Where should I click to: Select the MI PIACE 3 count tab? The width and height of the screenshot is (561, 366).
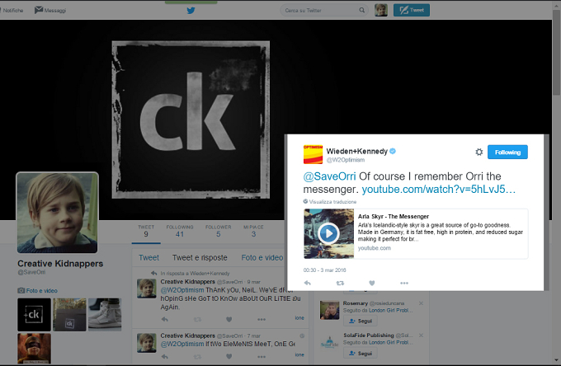click(x=253, y=232)
